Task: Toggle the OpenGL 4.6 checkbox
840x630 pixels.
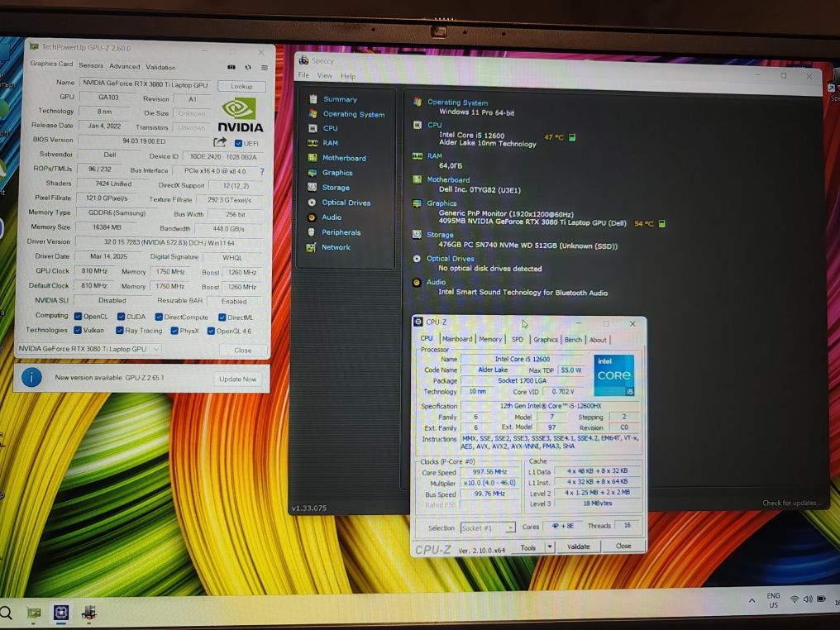Action: point(211,331)
